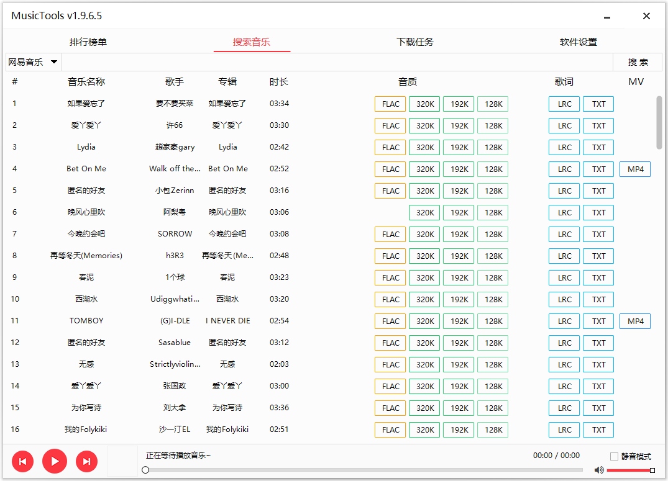The width and height of the screenshot is (668, 481).
Task: Open the 下载任务 tab
Action: pyautogui.click(x=414, y=41)
